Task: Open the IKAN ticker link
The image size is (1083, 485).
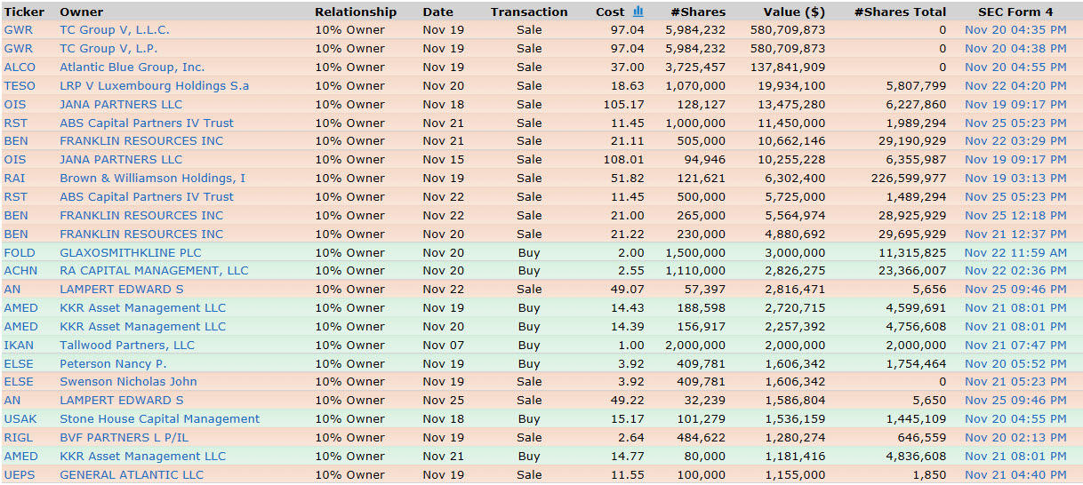Action: pyautogui.click(x=19, y=346)
